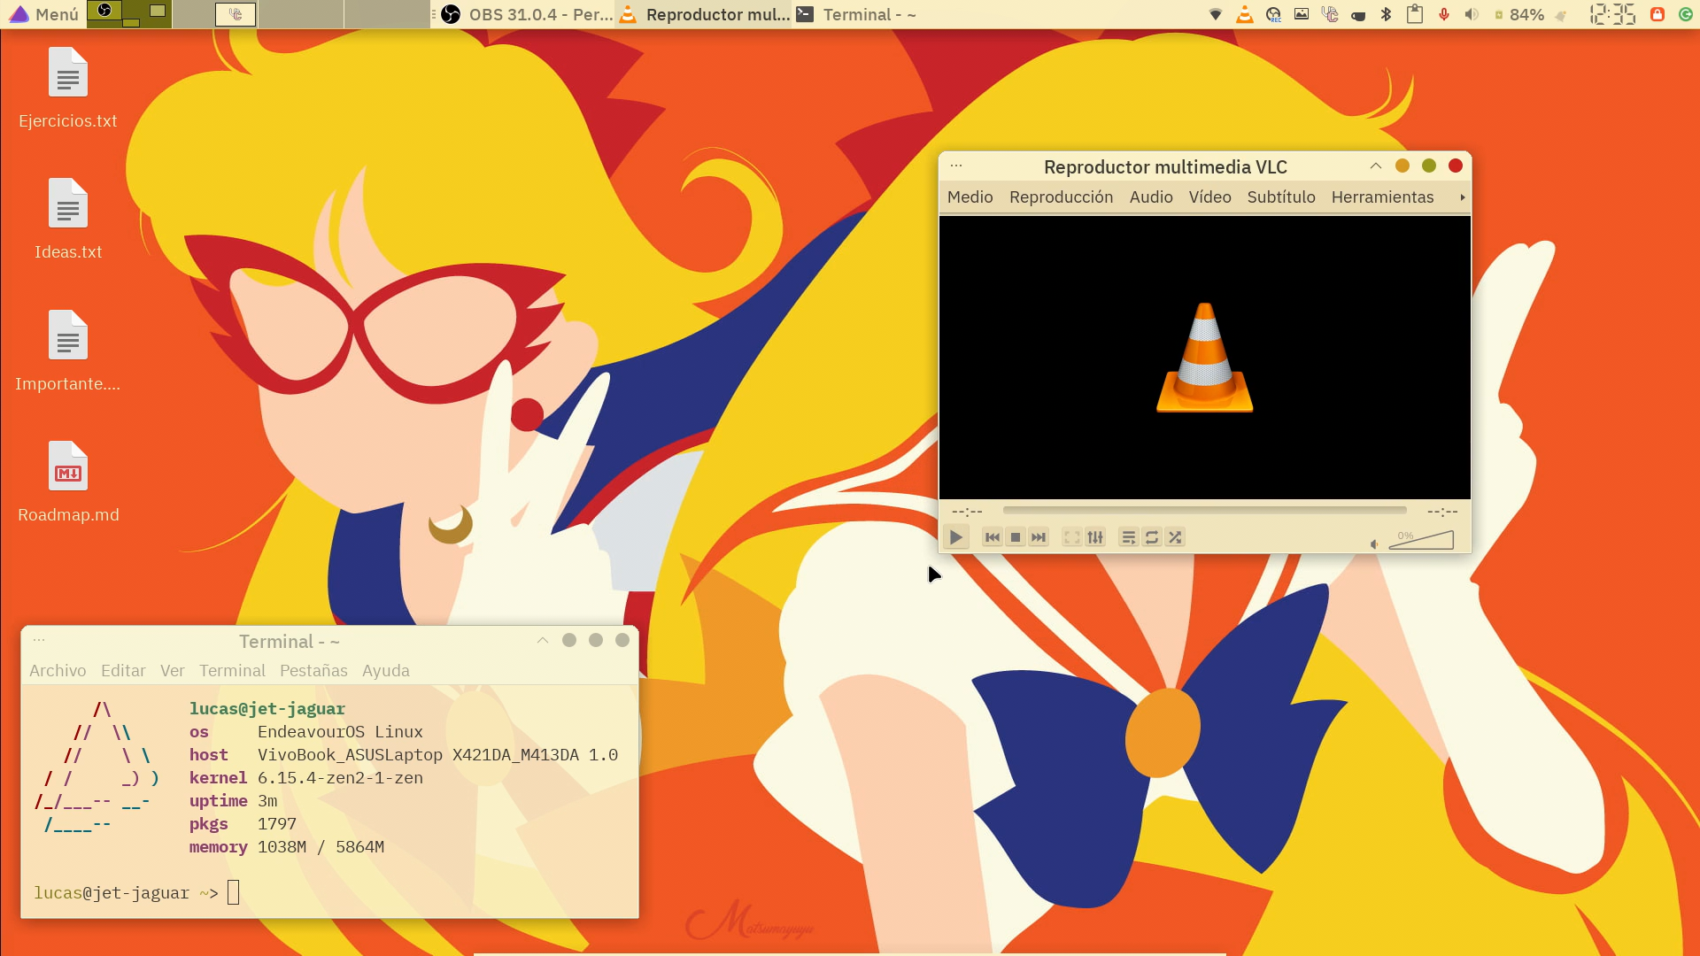
Task: Toggle shuffle random playback in VLC
Action: click(x=1175, y=537)
